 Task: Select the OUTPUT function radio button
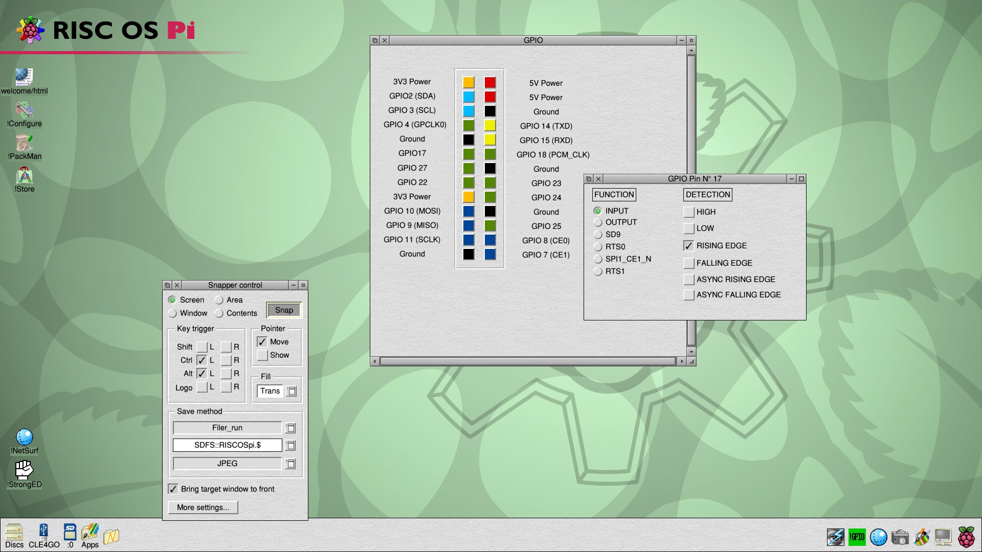pyautogui.click(x=597, y=222)
